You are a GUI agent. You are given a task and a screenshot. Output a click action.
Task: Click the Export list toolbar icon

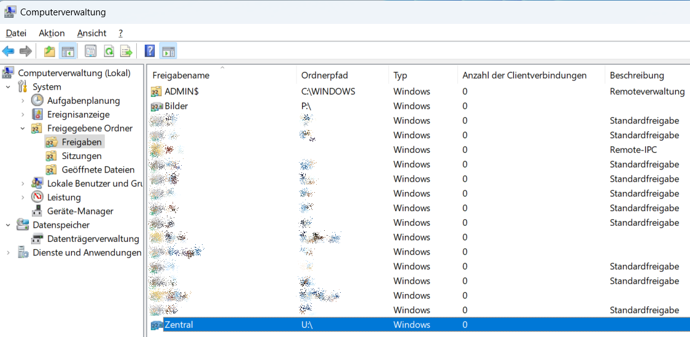point(126,52)
